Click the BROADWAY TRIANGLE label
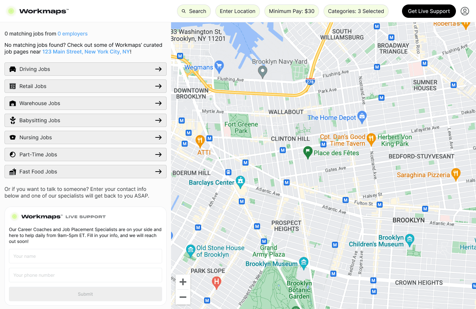The height and width of the screenshot is (309, 476). (393, 48)
